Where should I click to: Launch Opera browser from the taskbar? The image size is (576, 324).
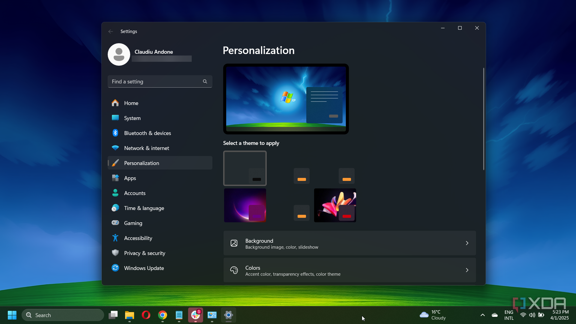pyautogui.click(x=146, y=315)
